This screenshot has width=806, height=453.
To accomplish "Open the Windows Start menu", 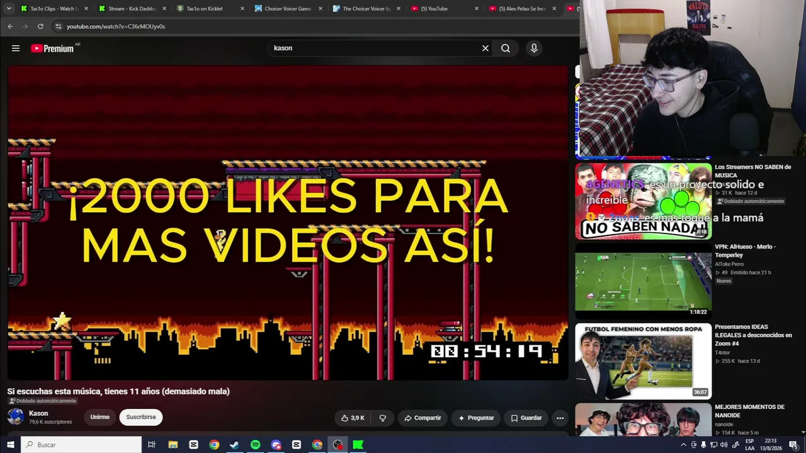I will click(x=10, y=445).
